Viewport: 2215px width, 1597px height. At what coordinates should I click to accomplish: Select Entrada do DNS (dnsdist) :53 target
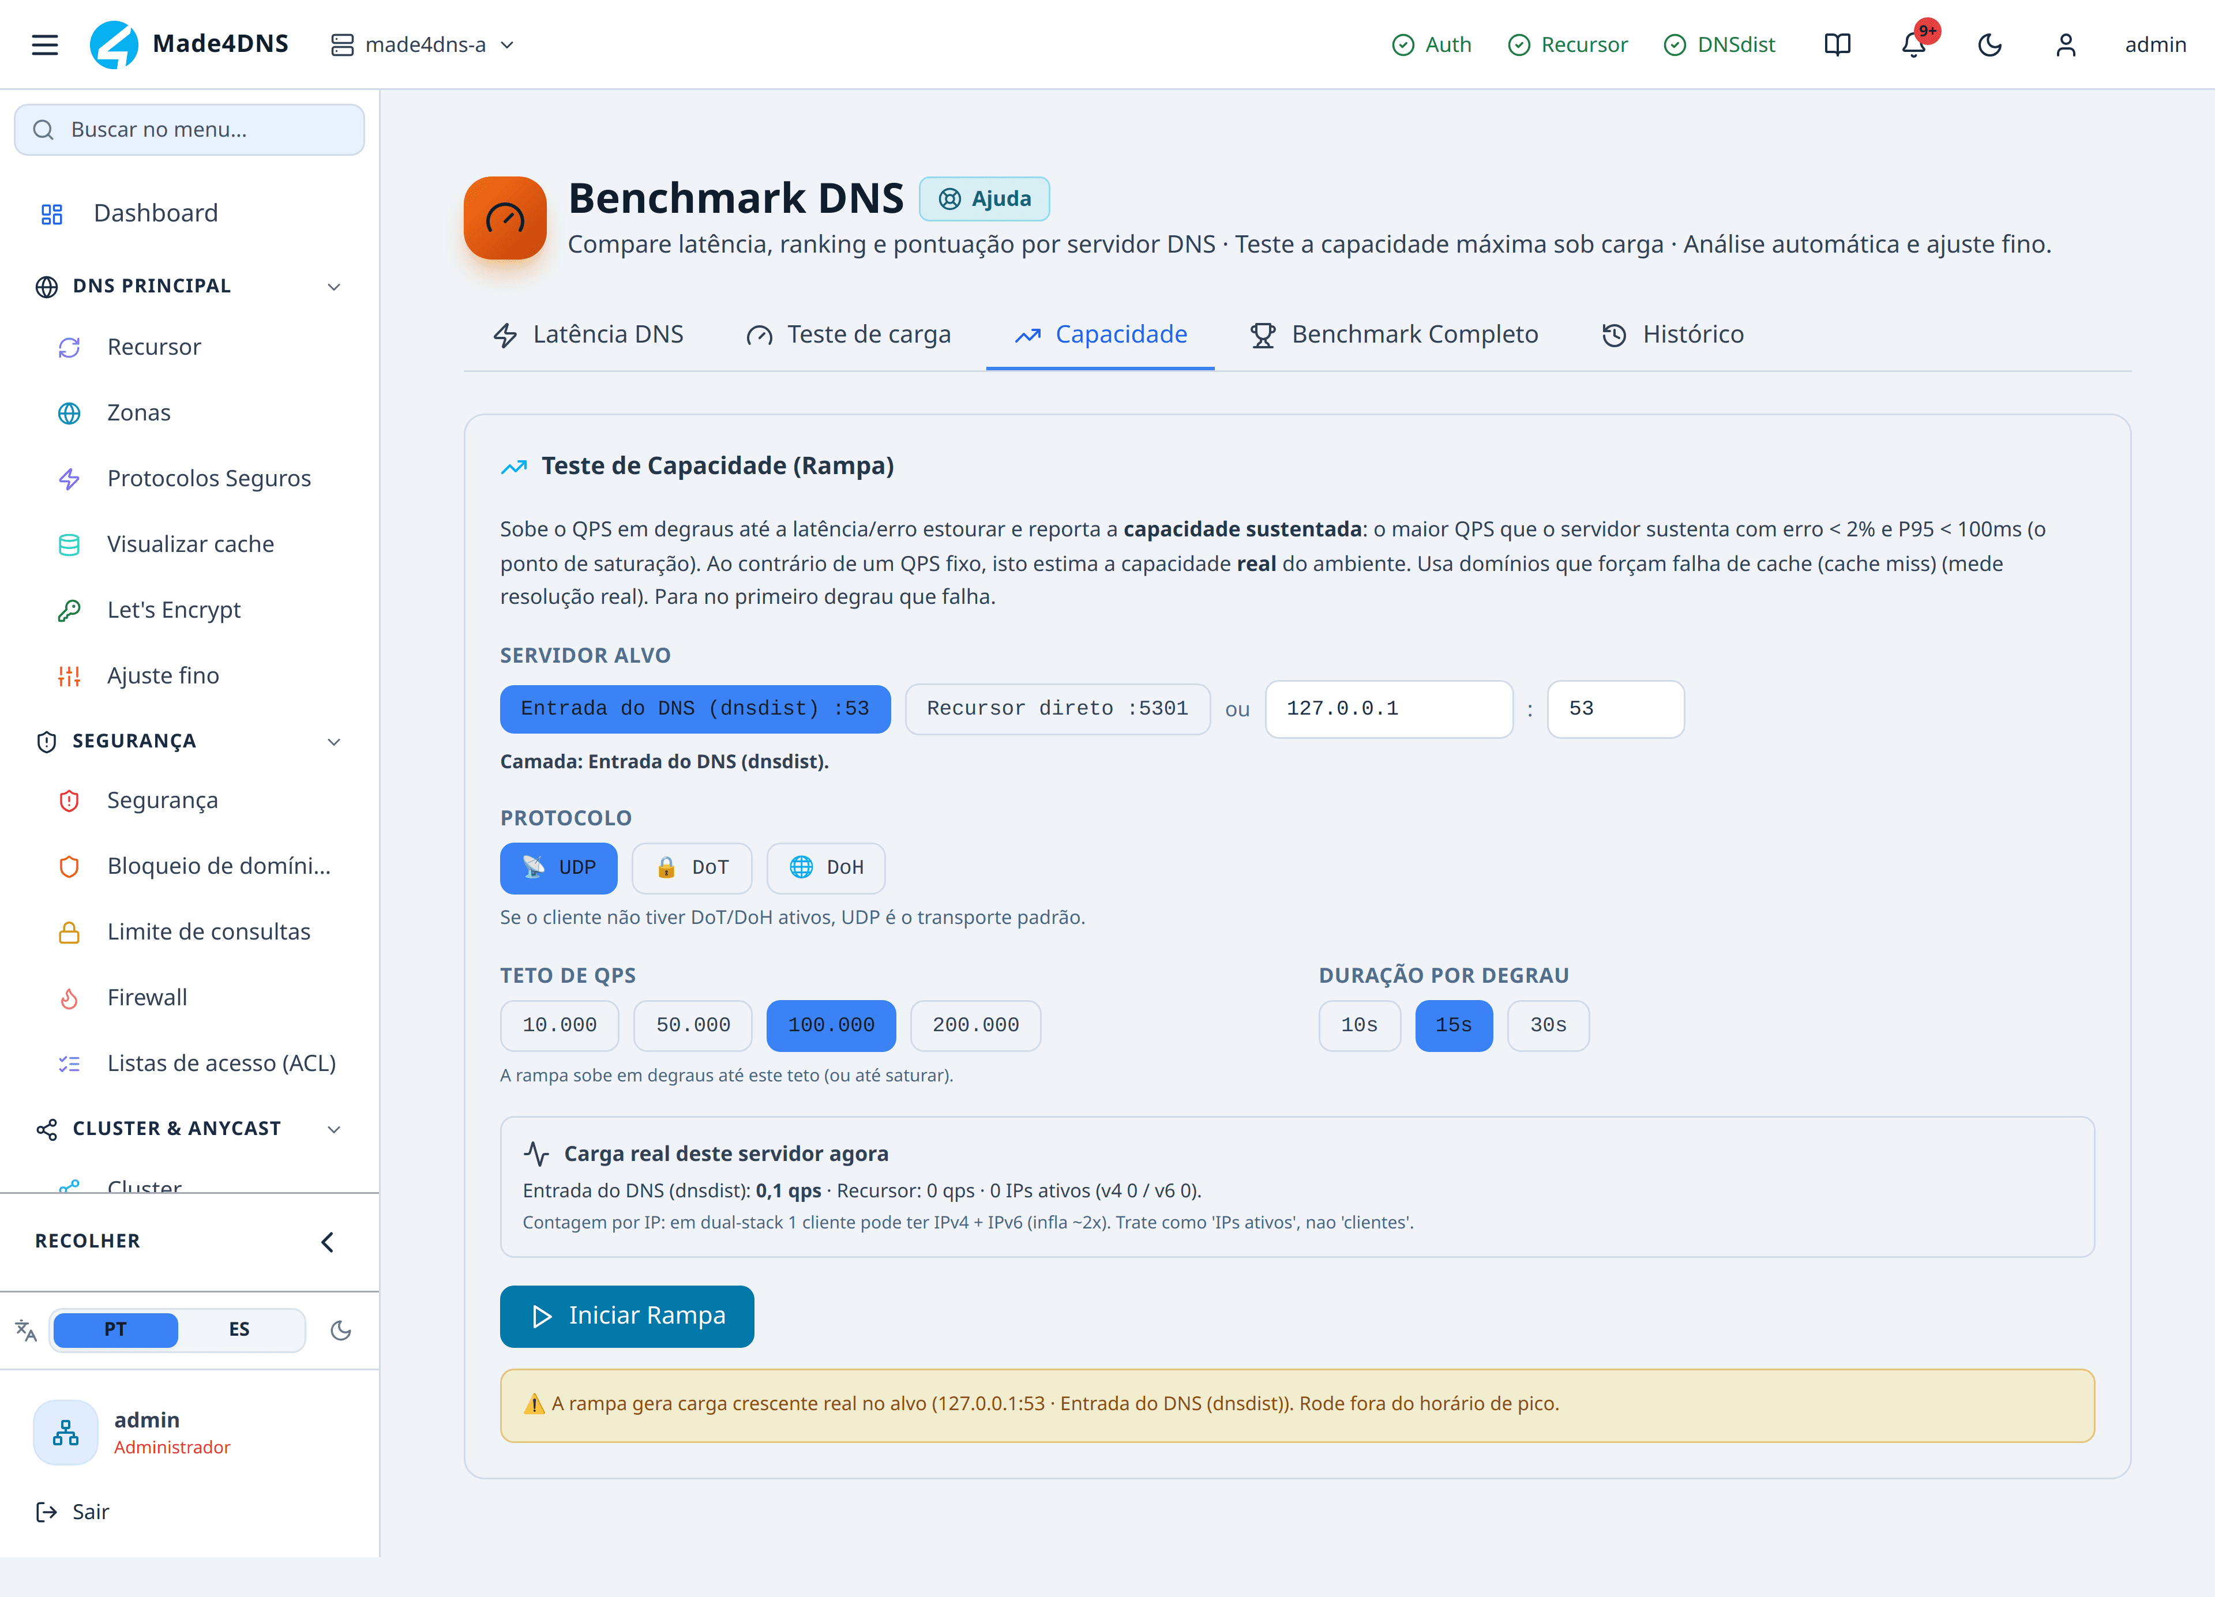696,709
